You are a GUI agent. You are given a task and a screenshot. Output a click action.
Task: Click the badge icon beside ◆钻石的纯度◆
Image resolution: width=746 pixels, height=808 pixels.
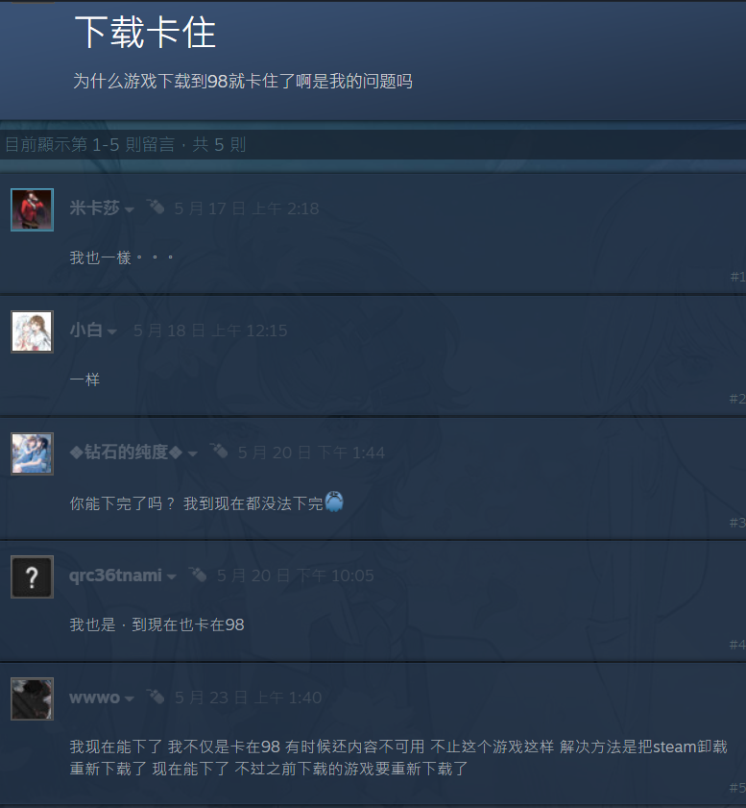[219, 451]
